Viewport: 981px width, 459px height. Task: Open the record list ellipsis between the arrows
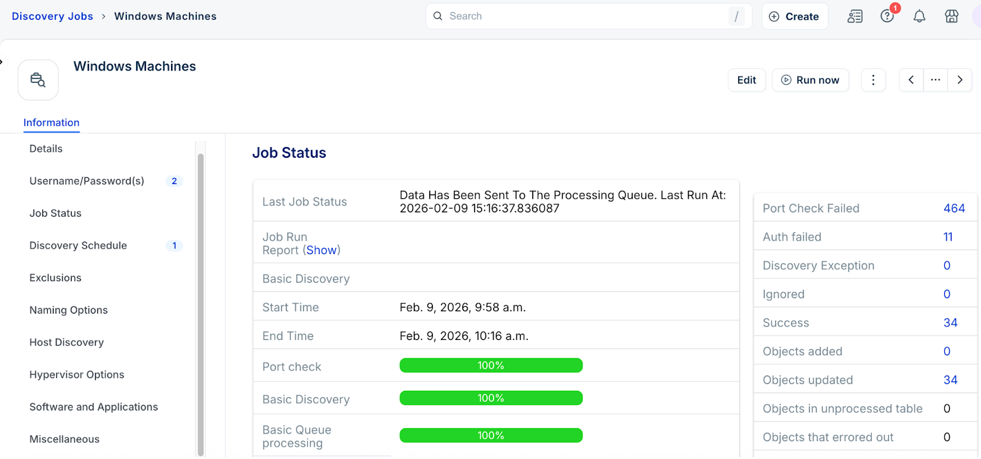(935, 80)
